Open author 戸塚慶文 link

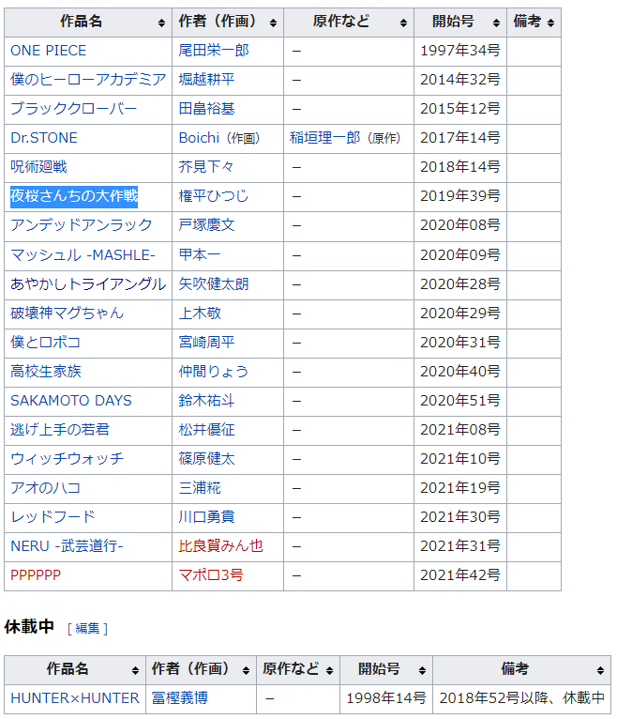pos(206,225)
